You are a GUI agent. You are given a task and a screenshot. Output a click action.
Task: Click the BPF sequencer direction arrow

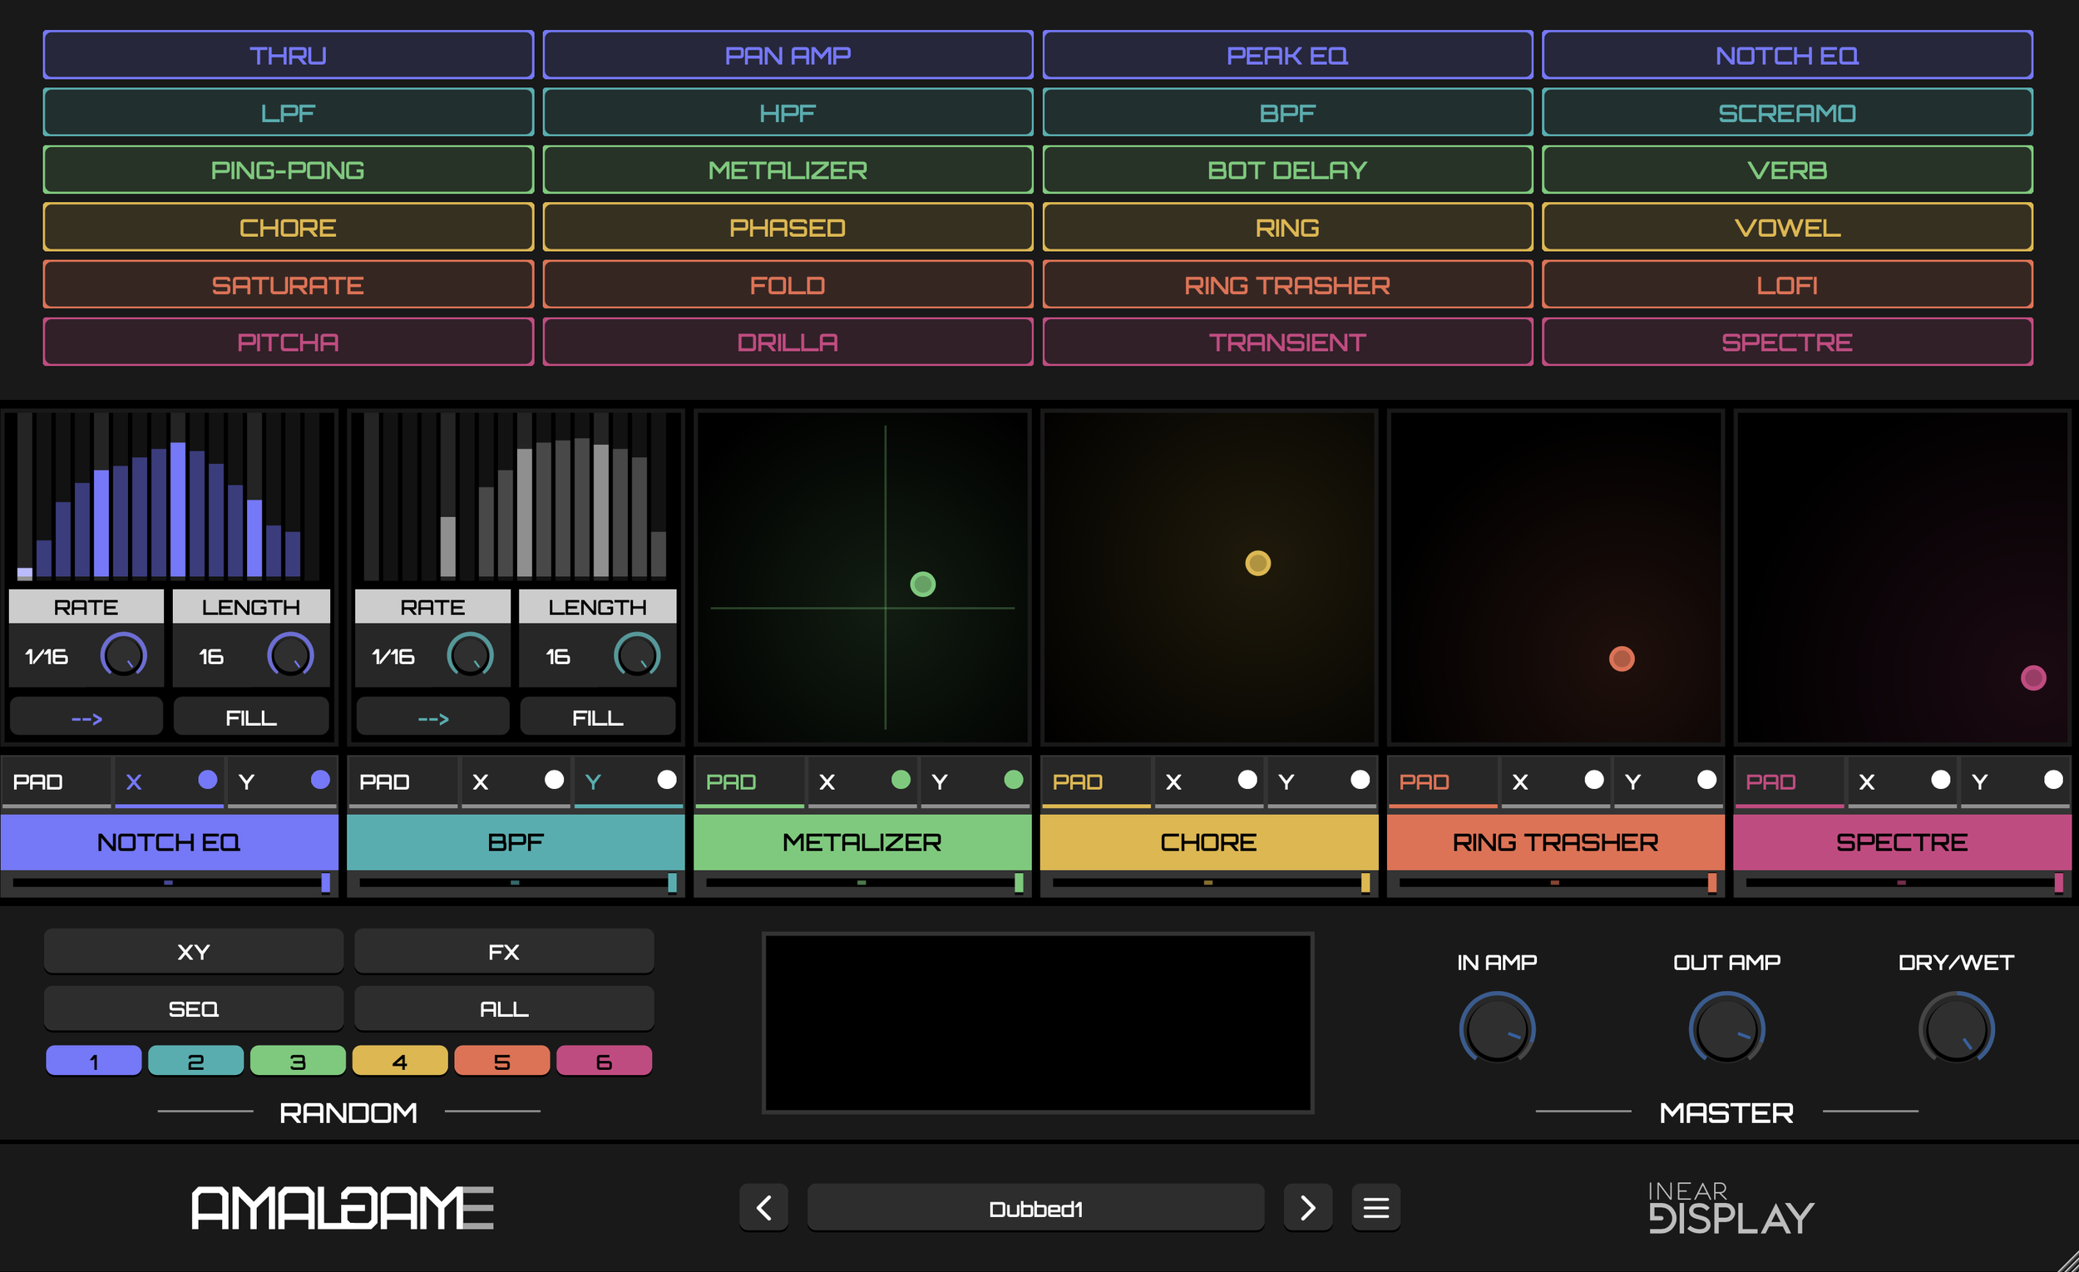tap(432, 717)
